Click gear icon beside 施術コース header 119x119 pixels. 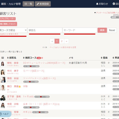pyautogui.click(x=42, y=58)
